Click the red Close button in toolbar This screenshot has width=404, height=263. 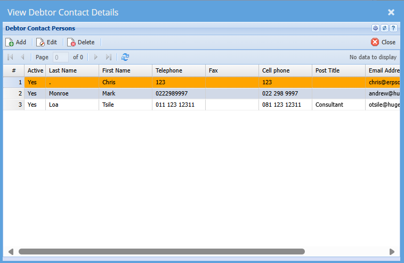(x=383, y=42)
